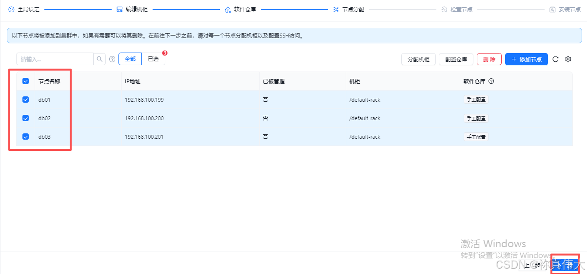Focus the 请输入 search input field
The image size is (587, 274).
pyautogui.click(x=55, y=59)
